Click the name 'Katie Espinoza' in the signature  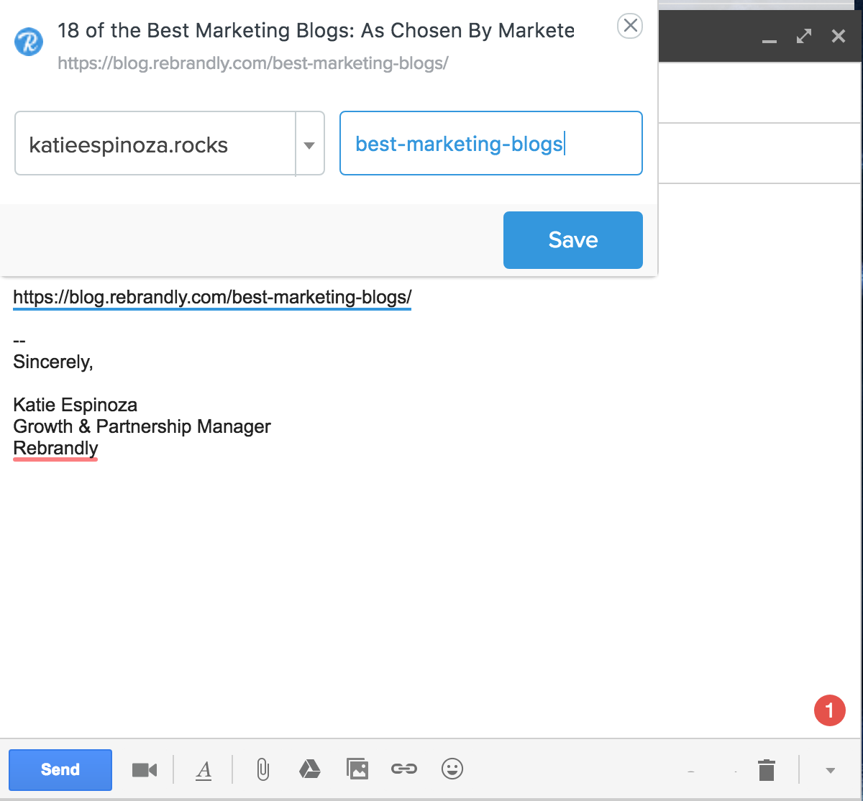click(x=76, y=405)
